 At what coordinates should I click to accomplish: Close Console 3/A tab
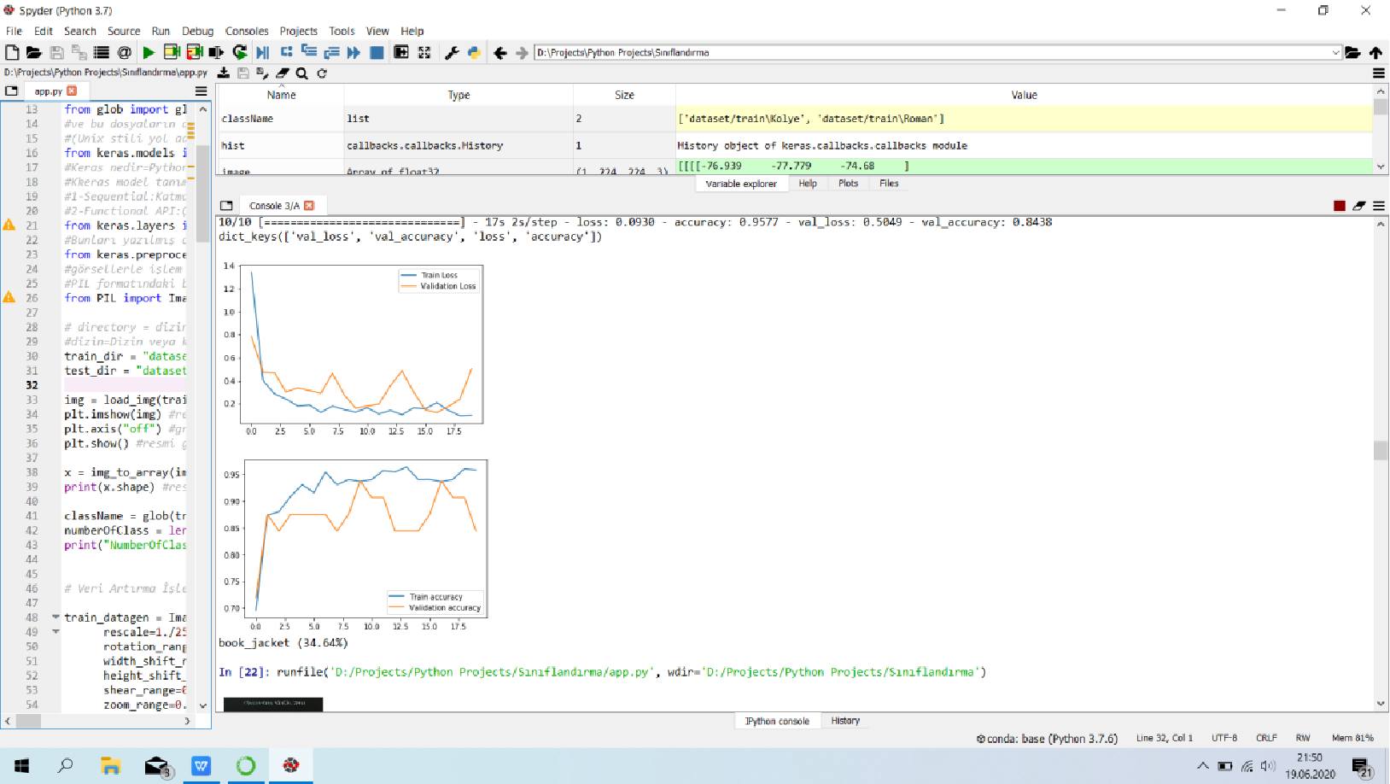(309, 206)
